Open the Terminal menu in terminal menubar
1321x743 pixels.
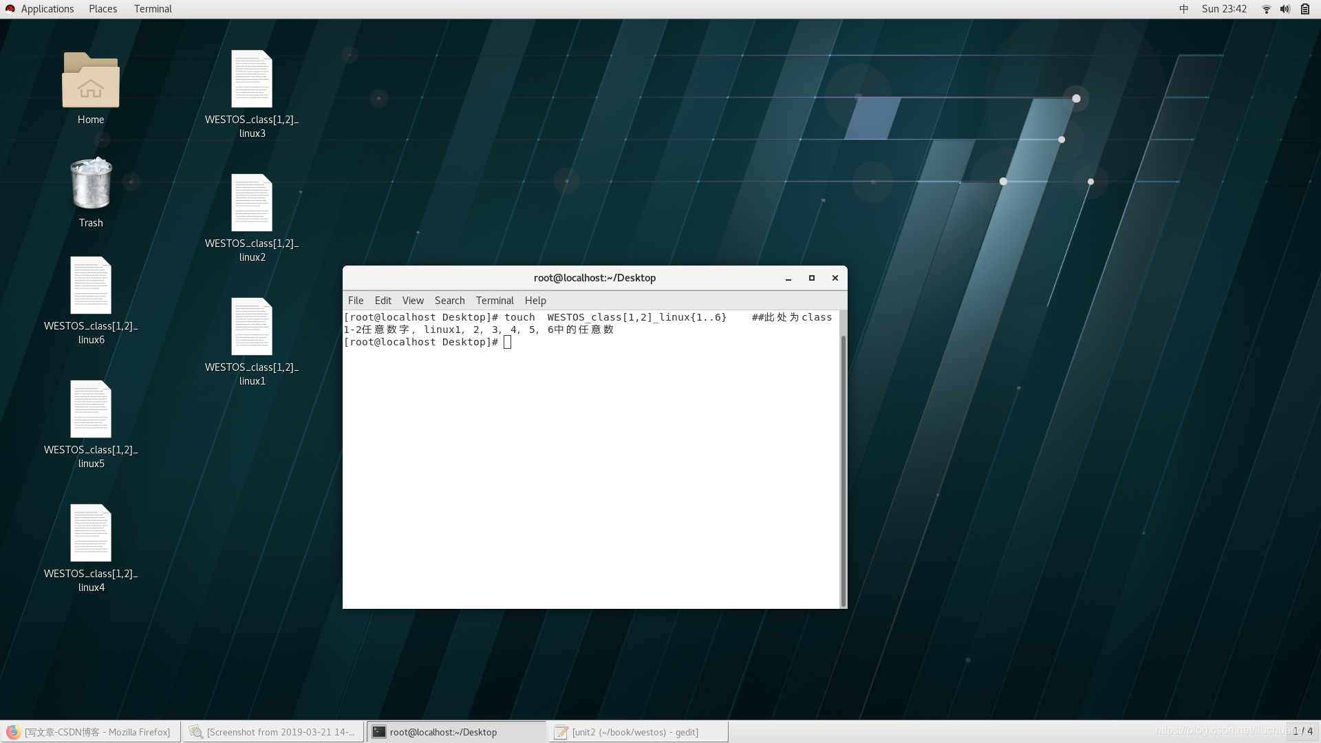[x=495, y=301]
